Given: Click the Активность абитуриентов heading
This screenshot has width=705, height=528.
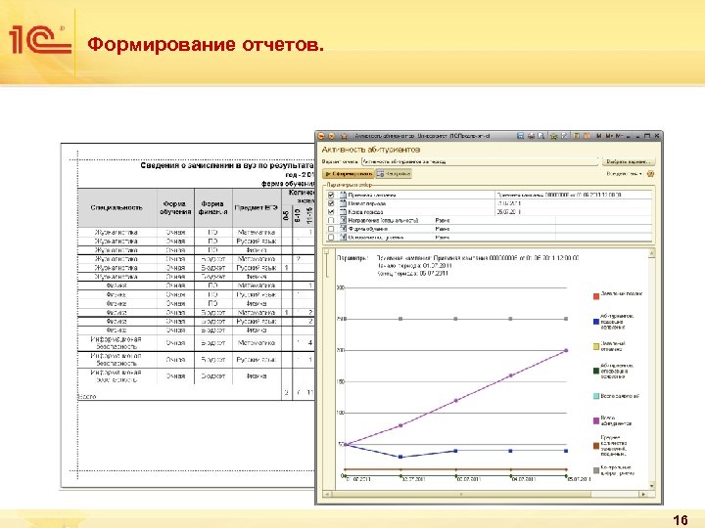Looking at the screenshot, I should 371,150.
